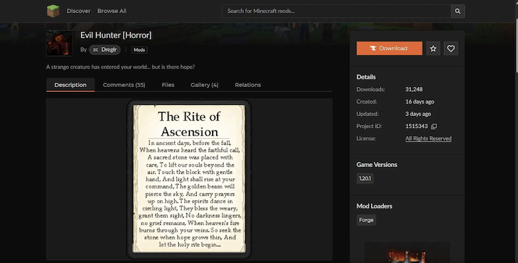The width and height of the screenshot is (518, 263).
Task: Click the sidebar image below Mod Loaders
Action: (x=407, y=253)
